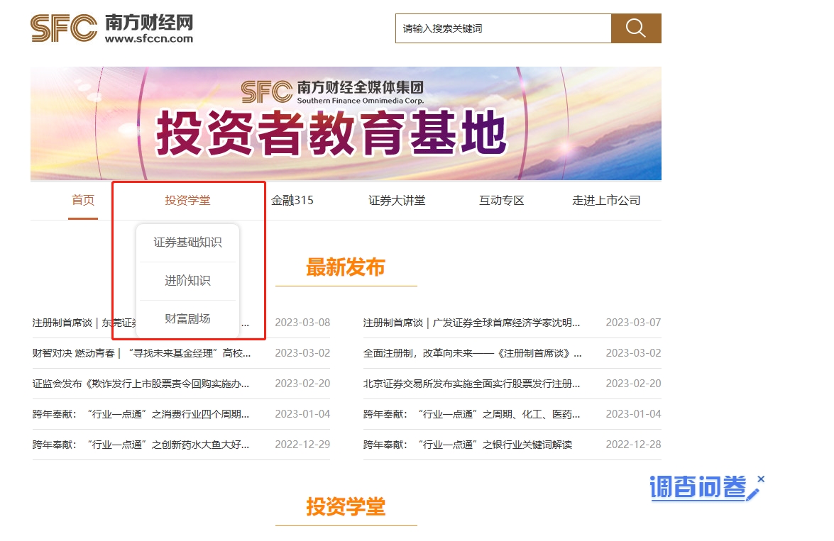Image resolution: width=834 pixels, height=541 pixels.
Task: Click the date 2023-03-07
Action: (633, 323)
